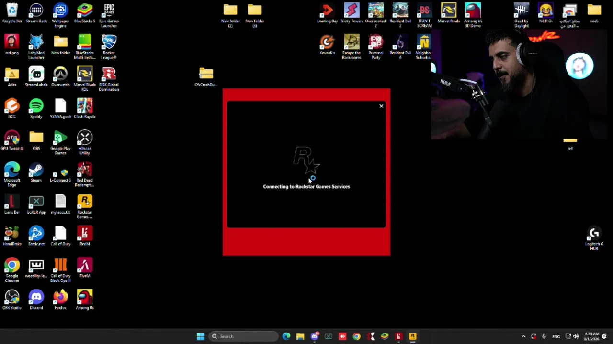Select the red.png image file
The height and width of the screenshot is (344, 613).
[x=12, y=45]
